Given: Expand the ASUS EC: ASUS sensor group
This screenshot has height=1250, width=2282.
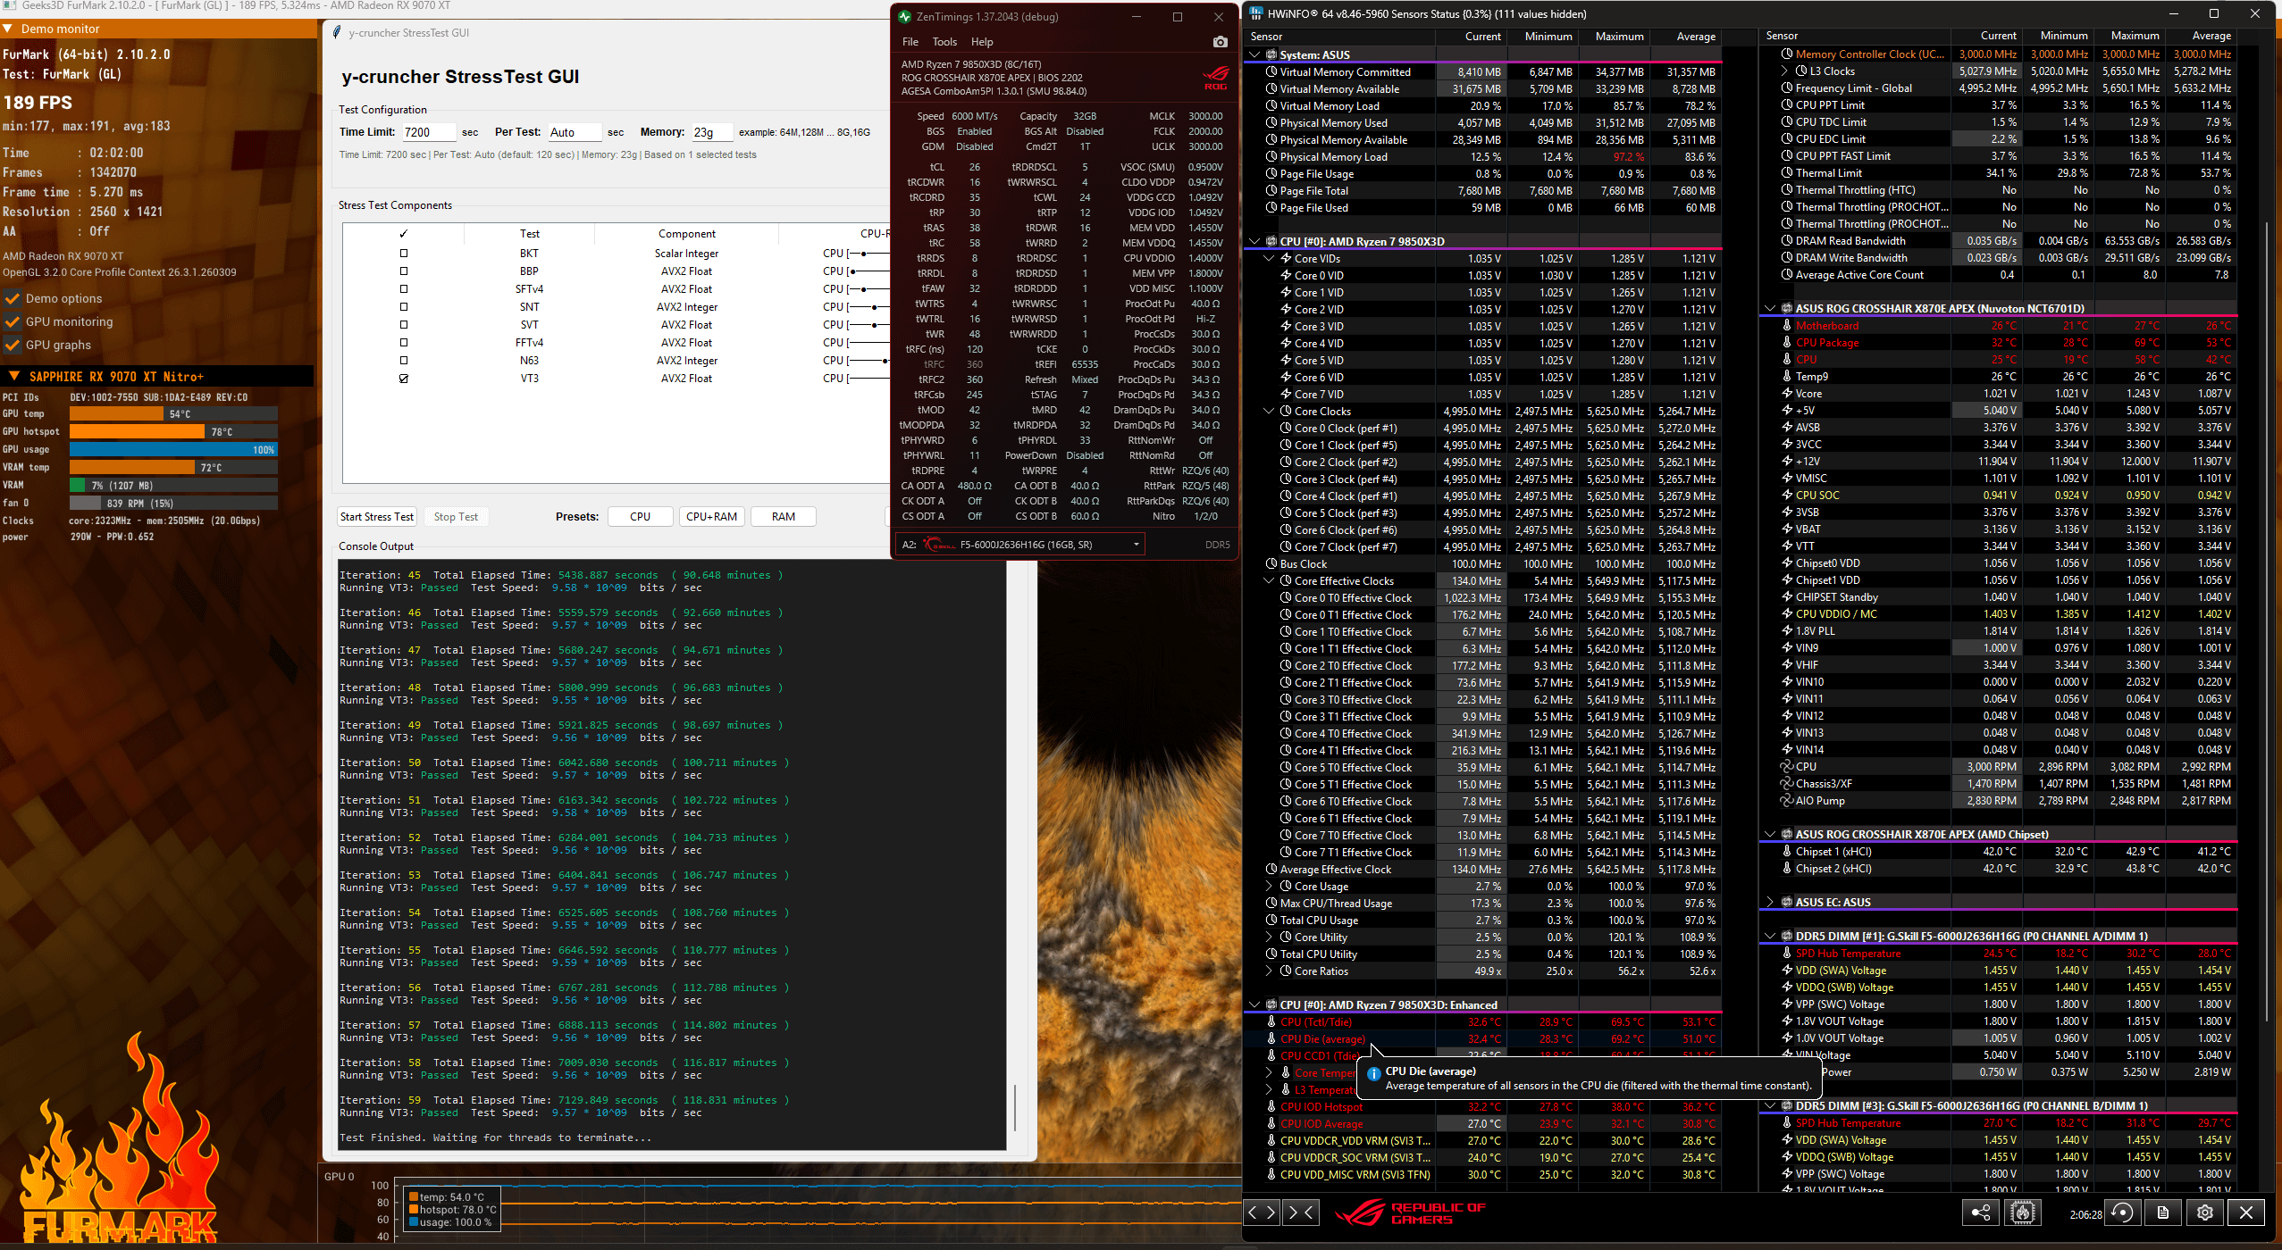Looking at the screenshot, I should (1770, 903).
